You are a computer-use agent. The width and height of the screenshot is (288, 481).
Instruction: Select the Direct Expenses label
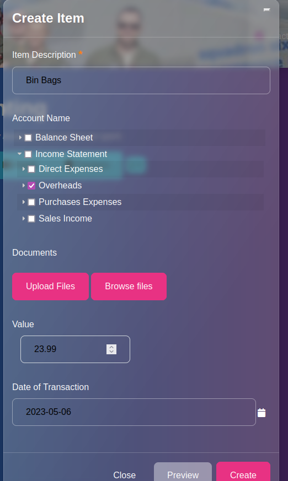[x=71, y=169]
